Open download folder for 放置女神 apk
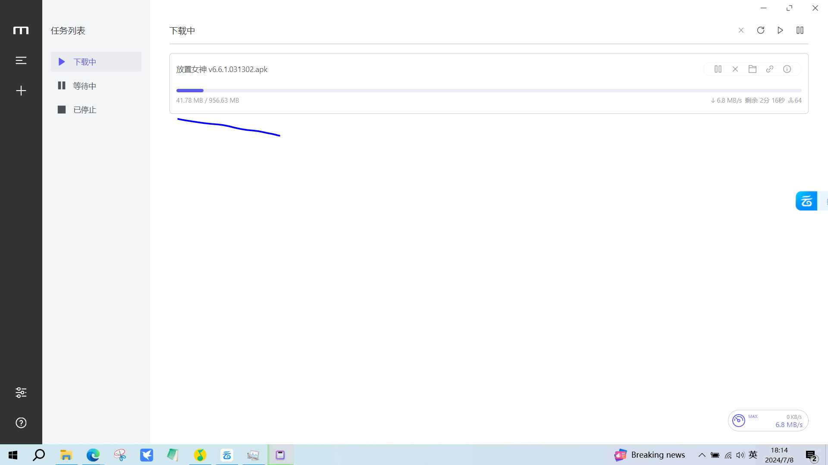This screenshot has width=828, height=465. pyautogui.click(x=753, y=69)
